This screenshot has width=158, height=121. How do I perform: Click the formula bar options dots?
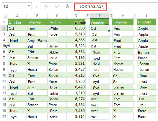point(36,6)
